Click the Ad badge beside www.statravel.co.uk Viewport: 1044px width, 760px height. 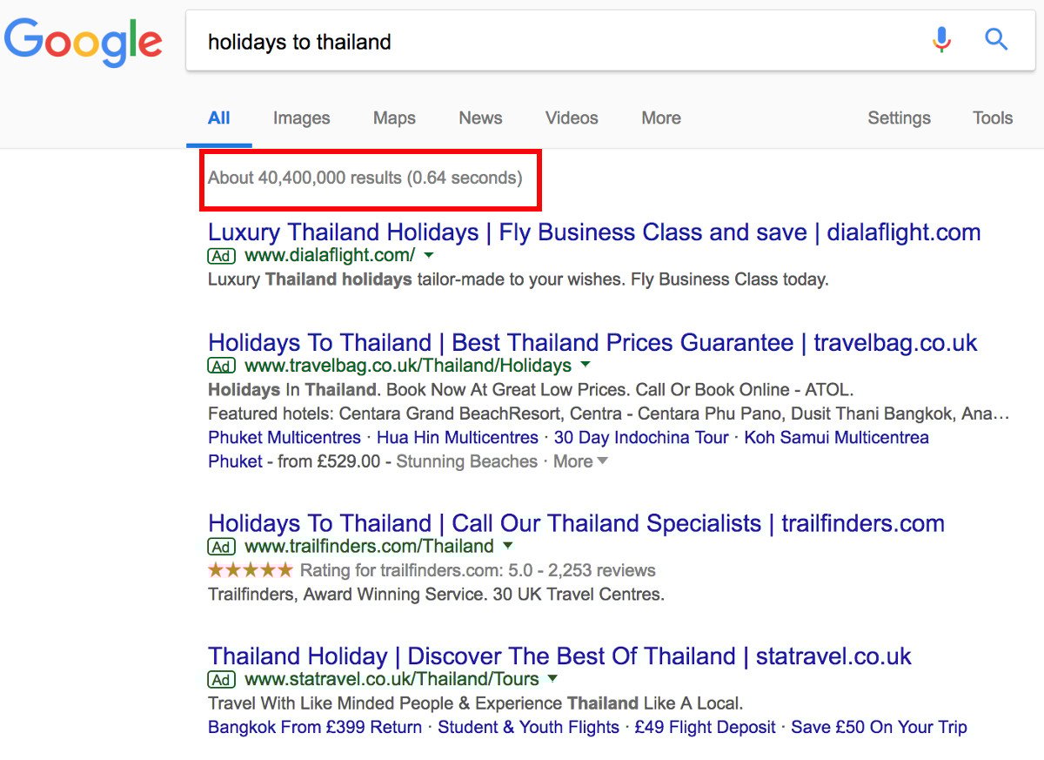pyautogui.click(x=222, y=679)
